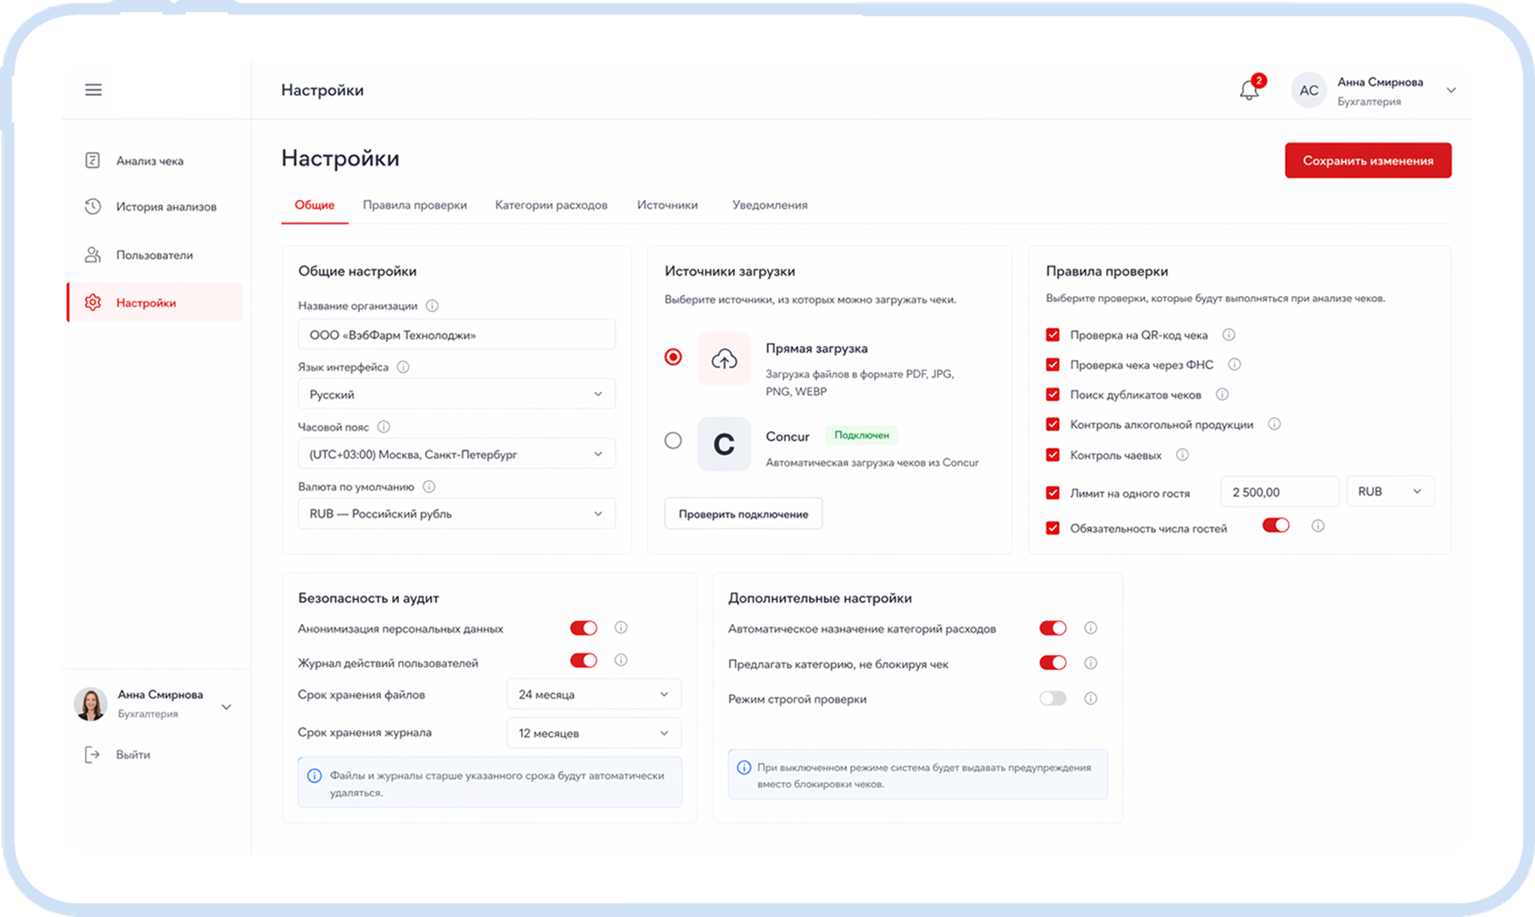Open notifications bell icon

pyautogui.click(x=1248, y=90)
